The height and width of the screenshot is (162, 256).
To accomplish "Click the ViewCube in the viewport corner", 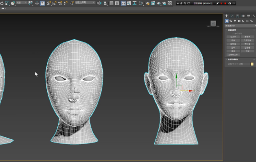I will point(214,24).
